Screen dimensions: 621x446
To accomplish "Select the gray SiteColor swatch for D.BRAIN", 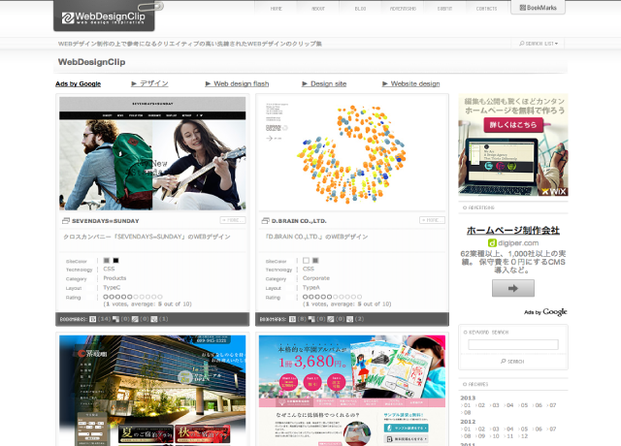I will [315, 261].
